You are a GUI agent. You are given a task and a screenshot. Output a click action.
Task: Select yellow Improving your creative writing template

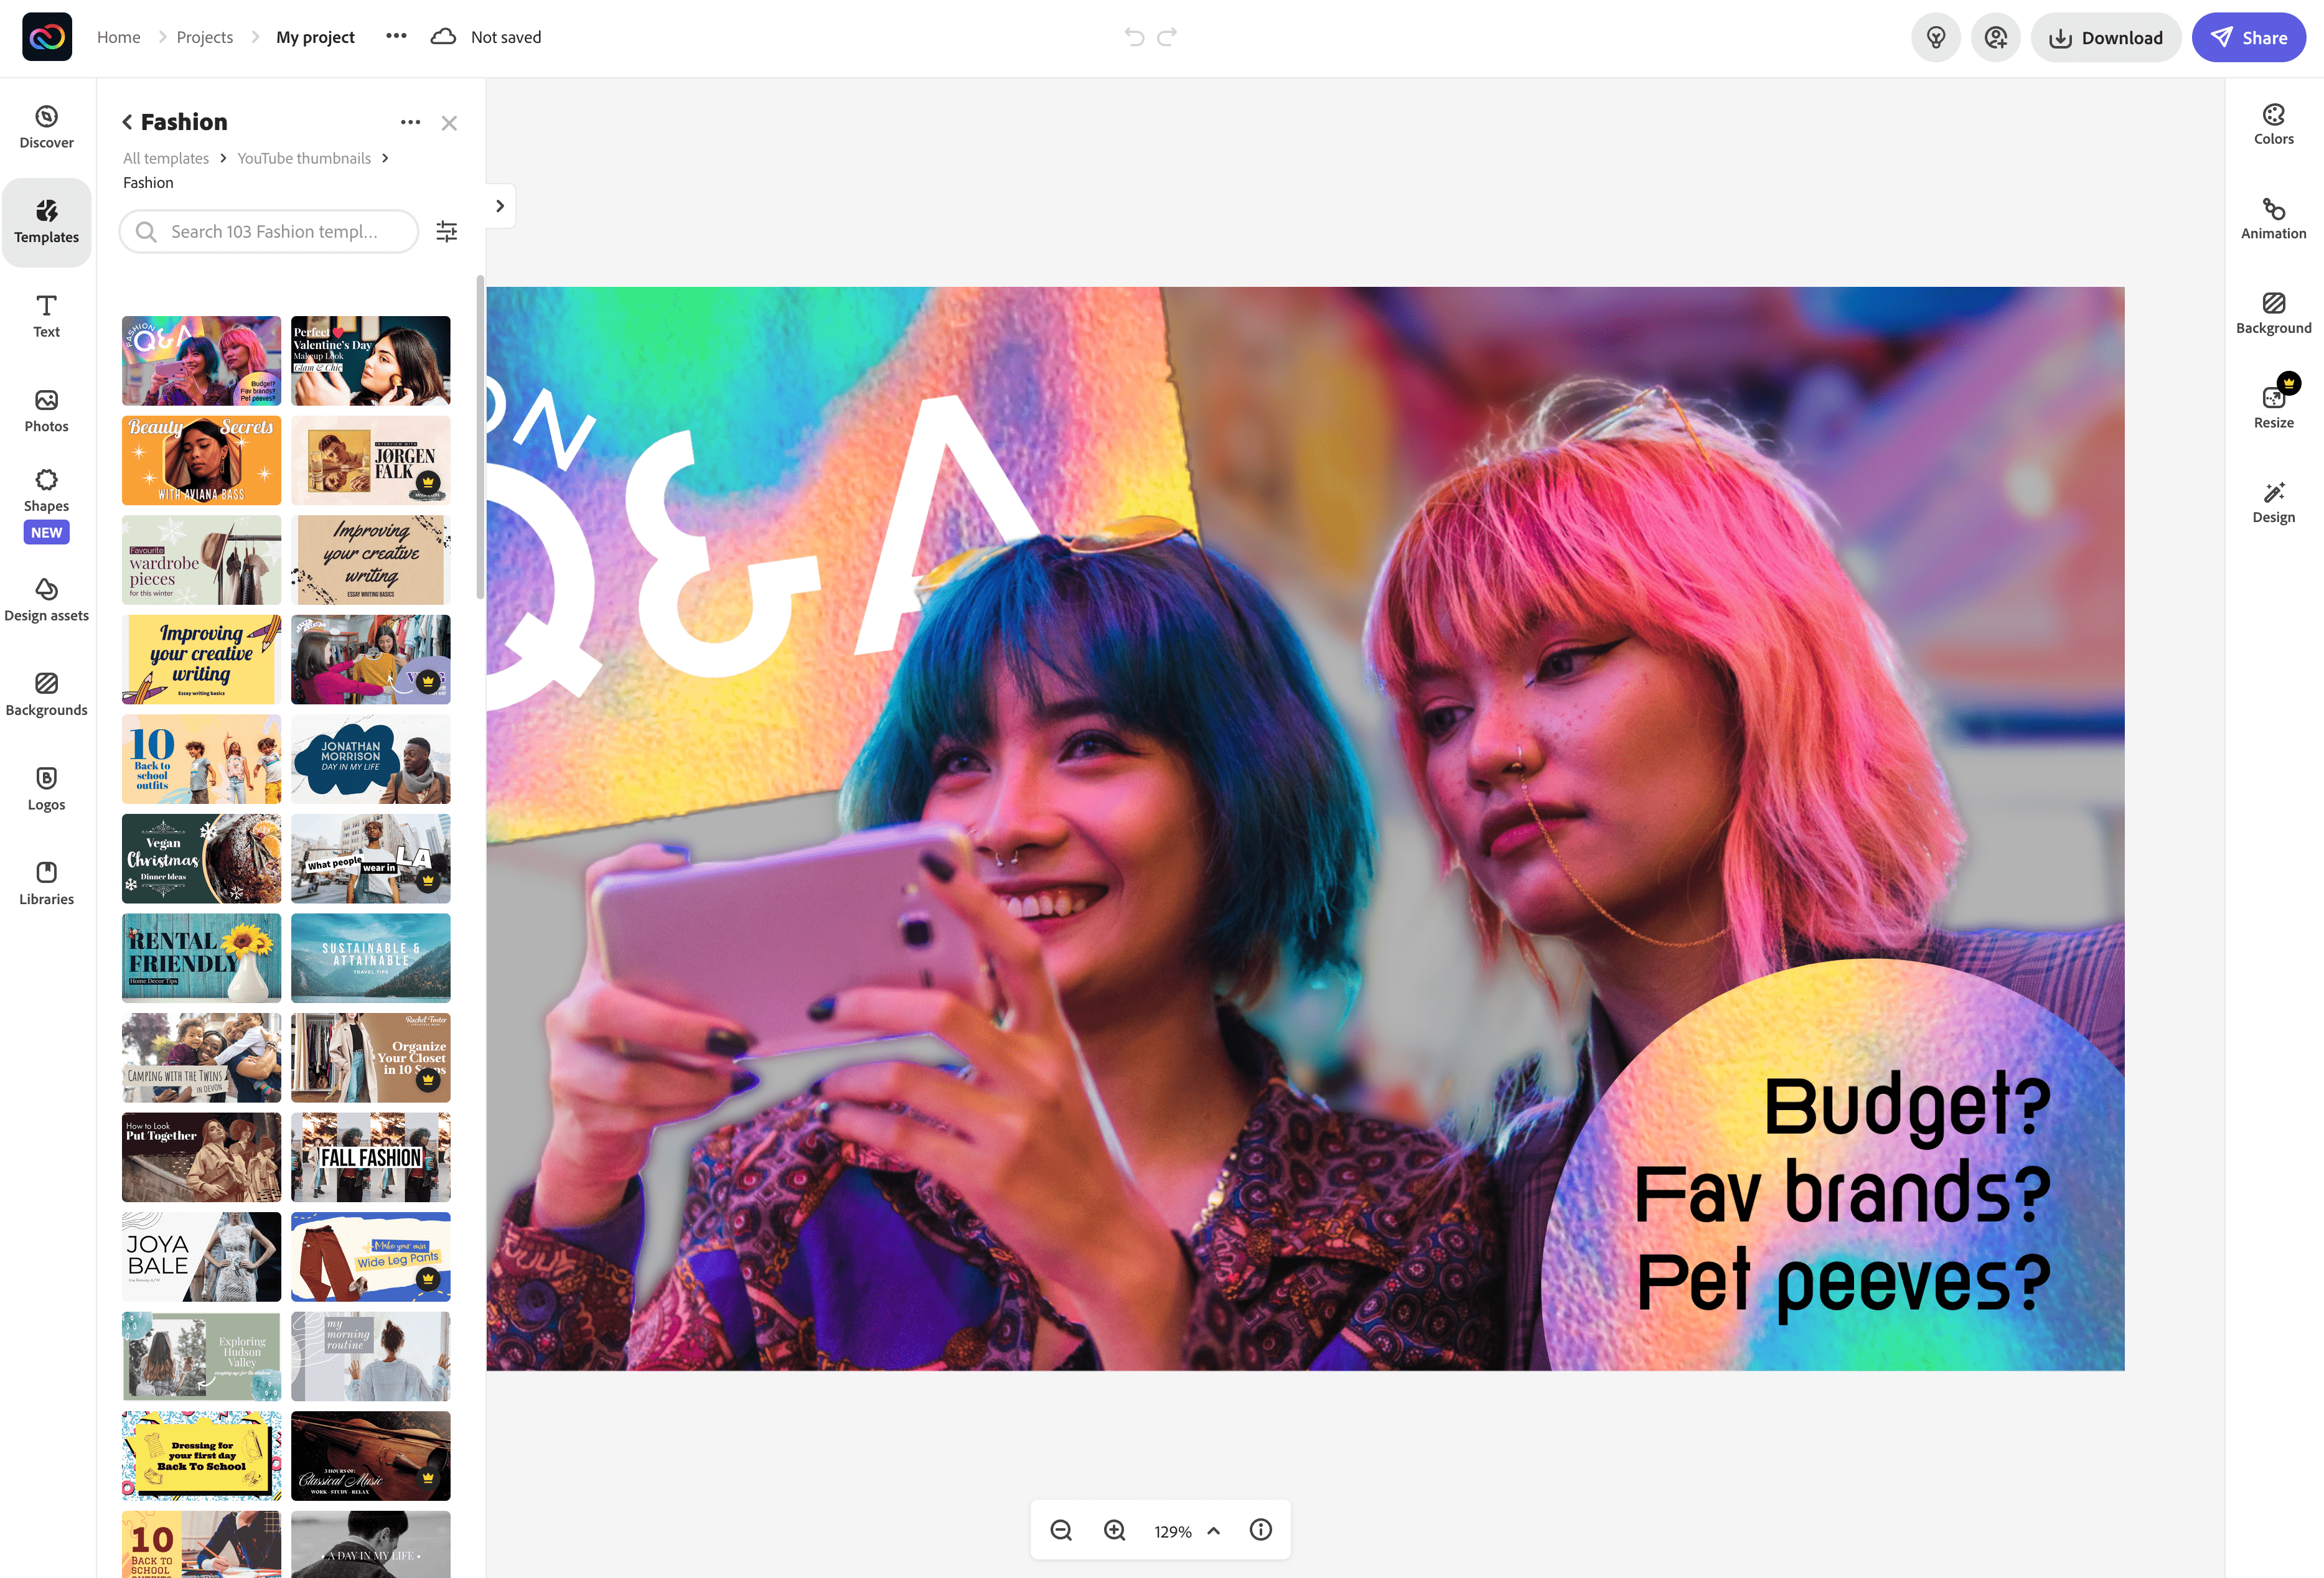(201, 660)
